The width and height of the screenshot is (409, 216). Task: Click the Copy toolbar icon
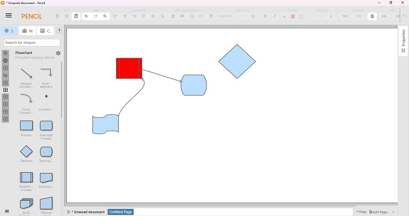(x=57, y=16)
